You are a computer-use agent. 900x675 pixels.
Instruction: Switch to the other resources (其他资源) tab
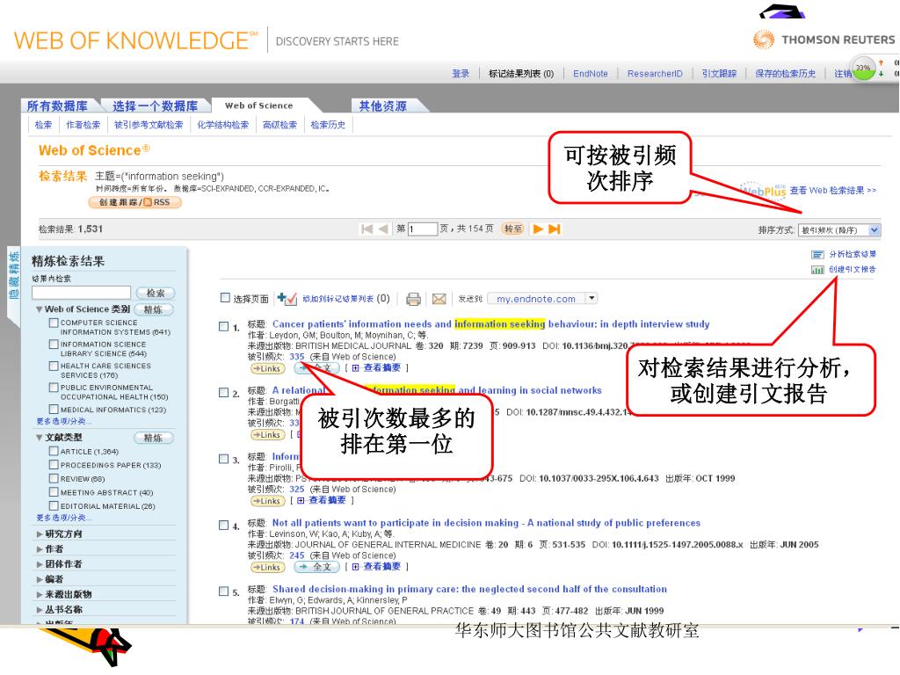point(383,105)
